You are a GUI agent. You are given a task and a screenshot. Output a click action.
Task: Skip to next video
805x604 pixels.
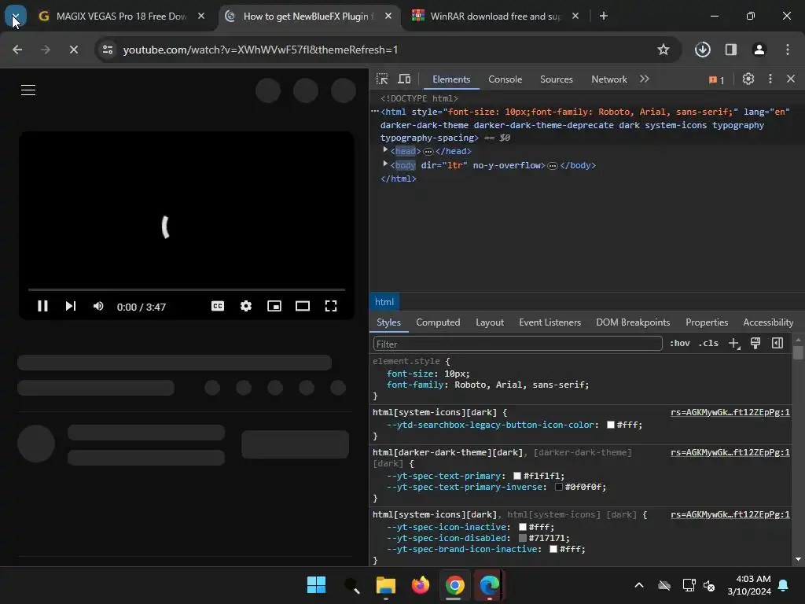(71, 306)
